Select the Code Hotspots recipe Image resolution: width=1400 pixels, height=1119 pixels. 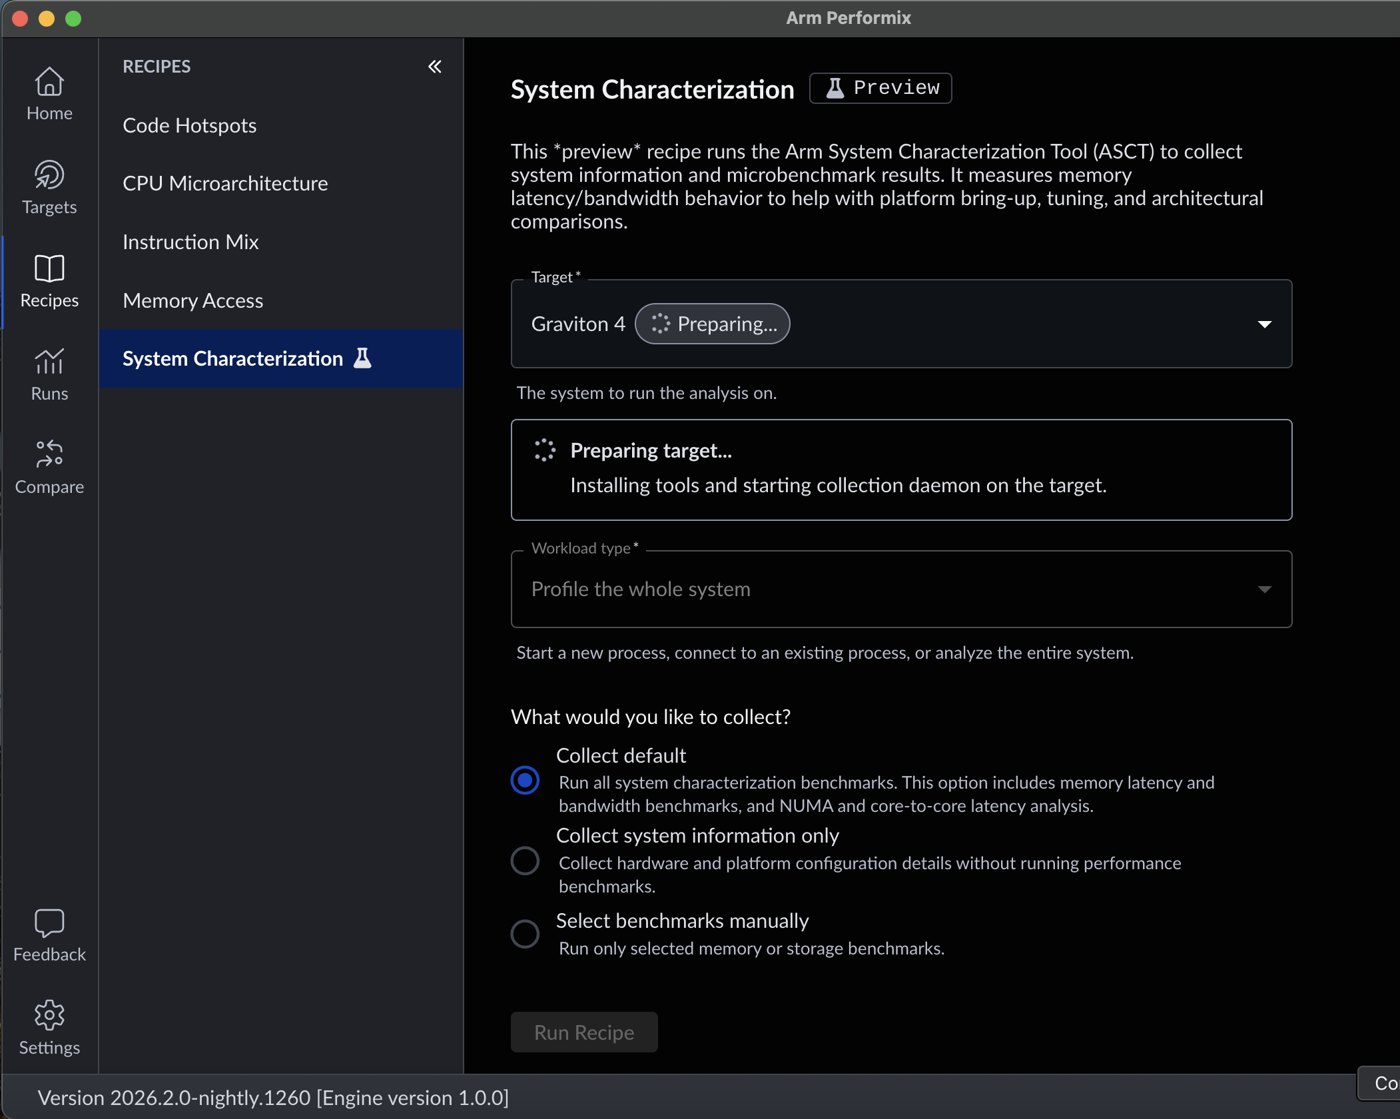[281, 125]
